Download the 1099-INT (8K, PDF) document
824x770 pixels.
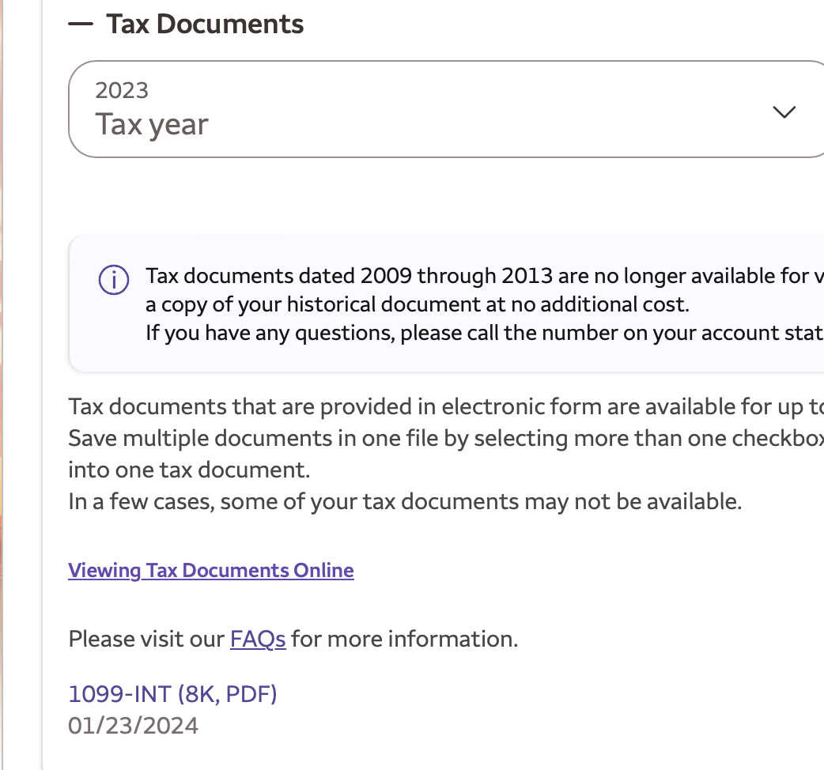point(172,694)
